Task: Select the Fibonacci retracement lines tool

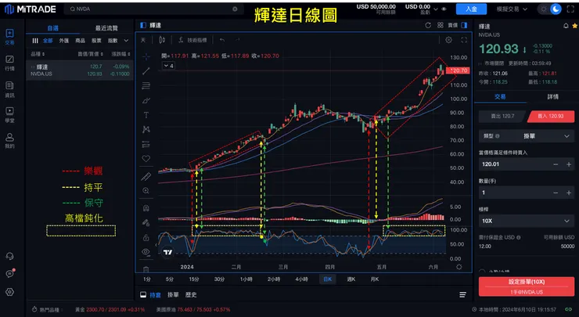Action: (146, 86)
